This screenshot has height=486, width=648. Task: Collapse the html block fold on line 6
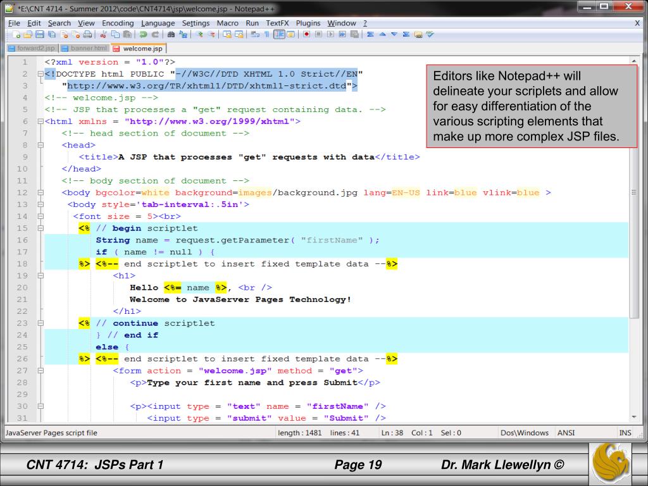pos(40,121)
